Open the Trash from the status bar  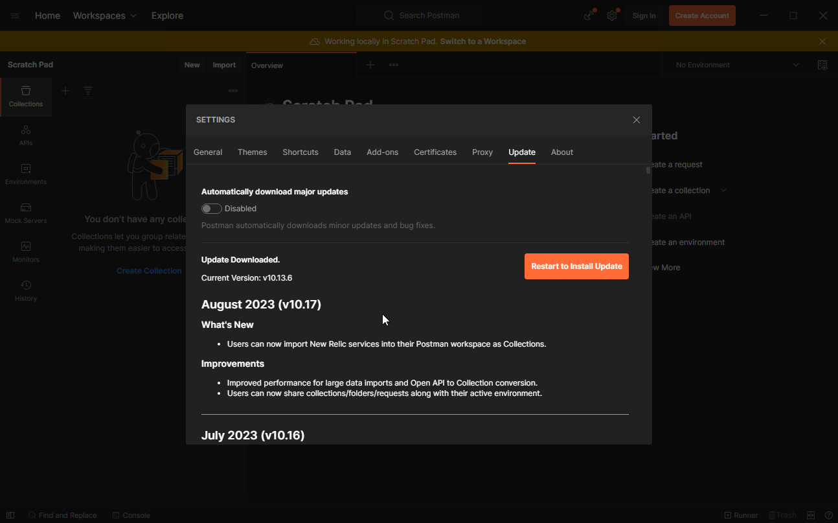tap(783, 515)
